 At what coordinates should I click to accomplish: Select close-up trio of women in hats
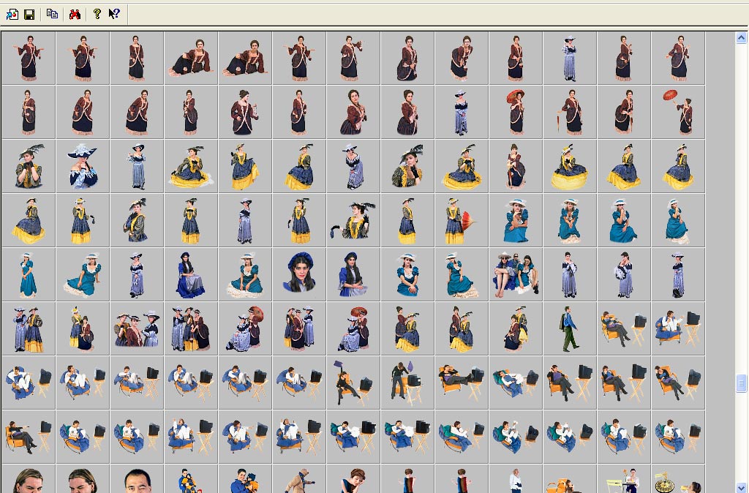[137, 328]
